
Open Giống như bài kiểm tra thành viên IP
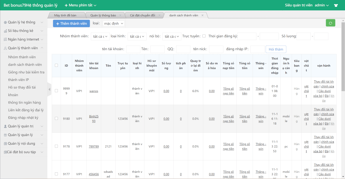pos(26,76)
